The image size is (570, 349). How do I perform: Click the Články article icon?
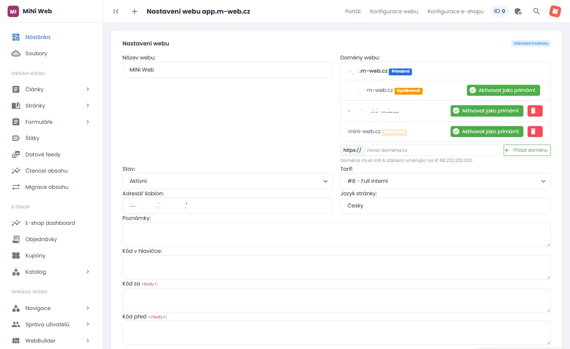[16, 89]
